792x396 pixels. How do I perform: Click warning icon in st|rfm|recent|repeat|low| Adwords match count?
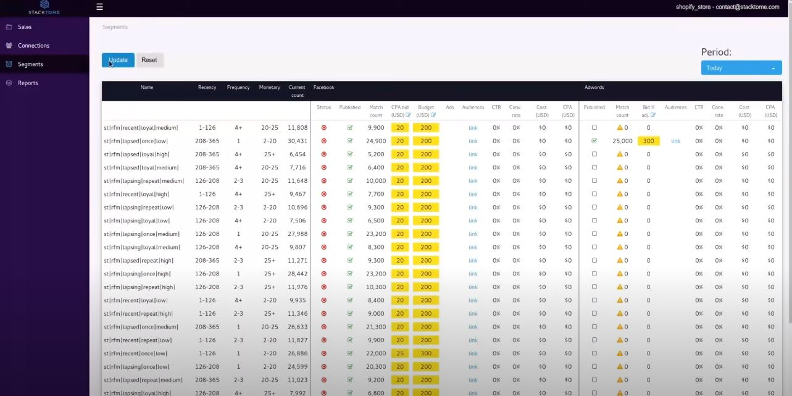click(x=620, y=340)
